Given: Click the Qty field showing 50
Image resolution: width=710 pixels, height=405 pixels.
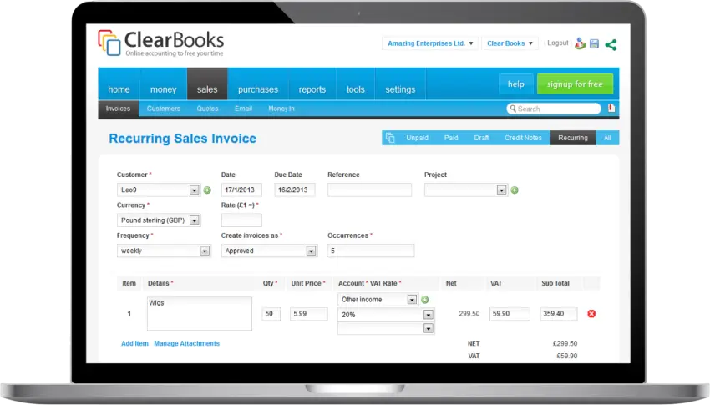Looking at the screenshot, I should click(x=271, y=314).
